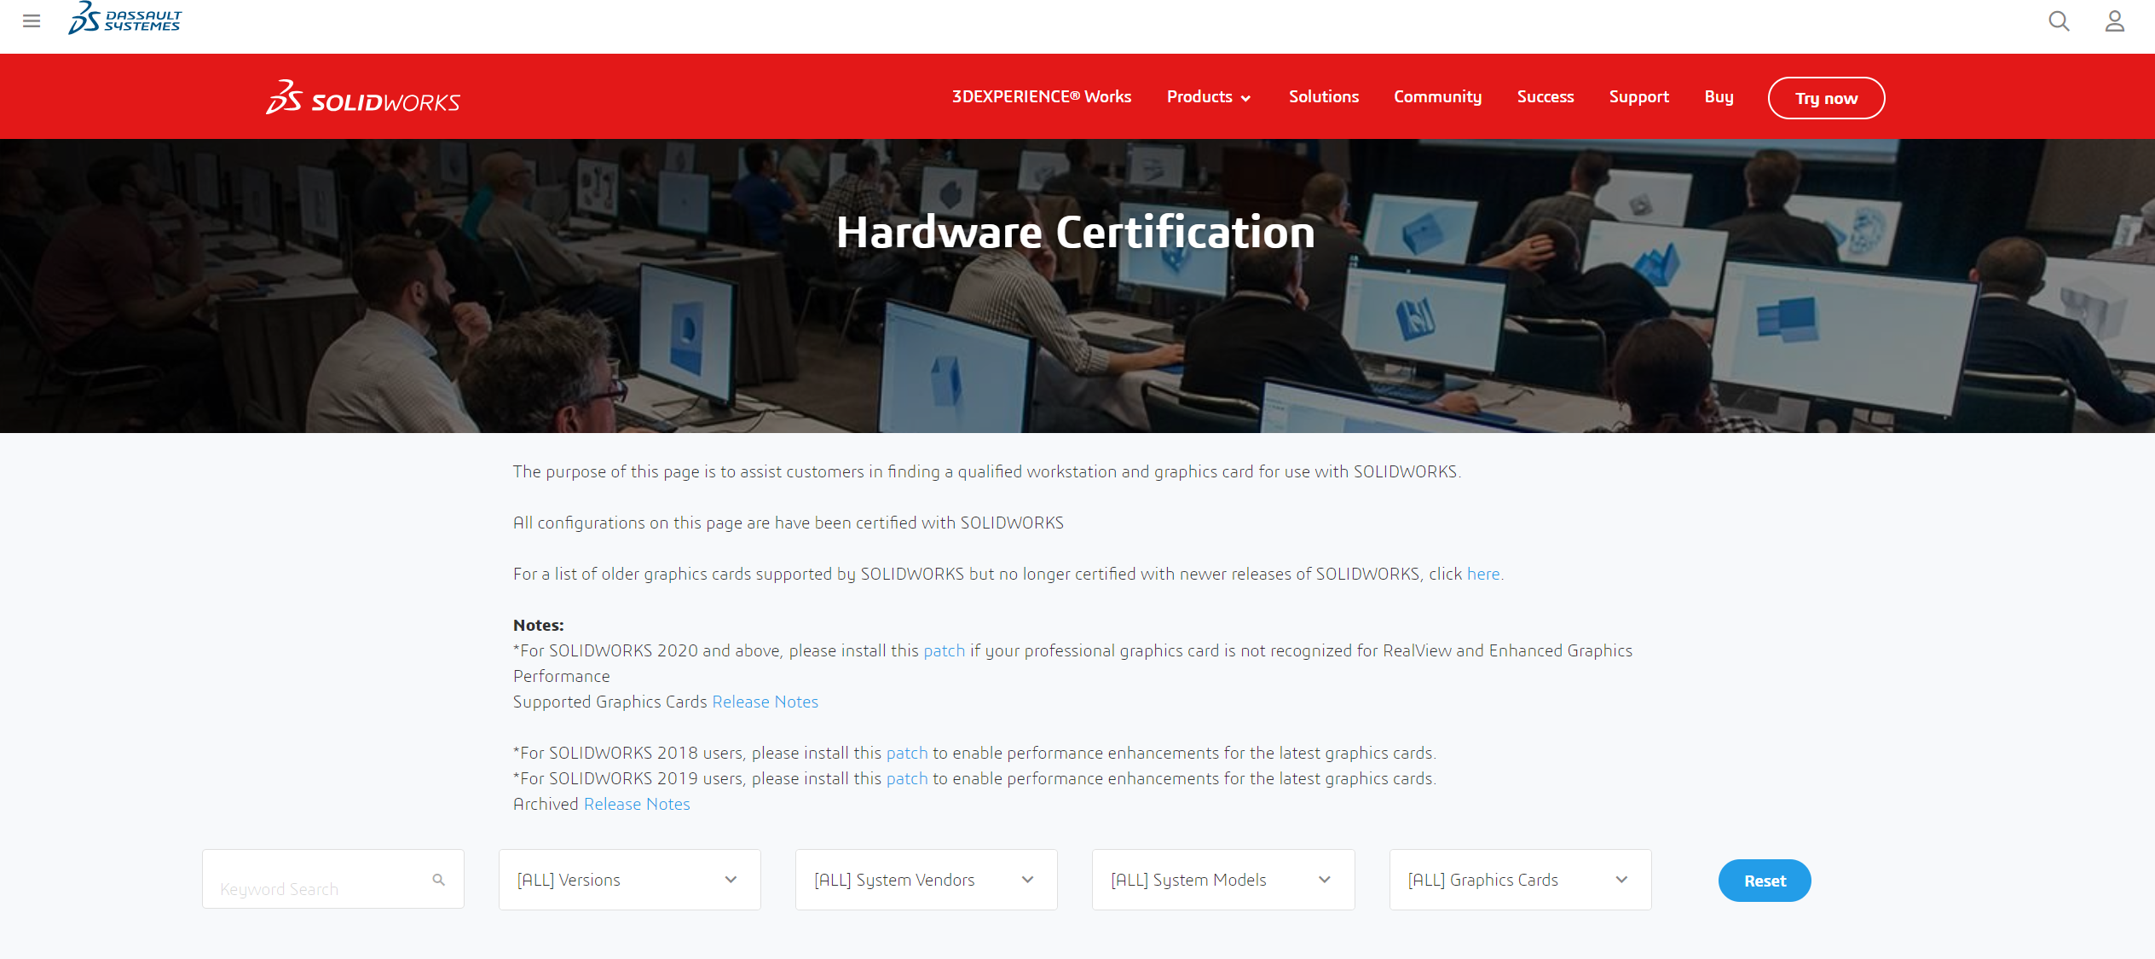This screenshot has height=959, width=2155.
Task: Open the 3DEXPERIENCE Works menu item
Action: [1041, 97]
